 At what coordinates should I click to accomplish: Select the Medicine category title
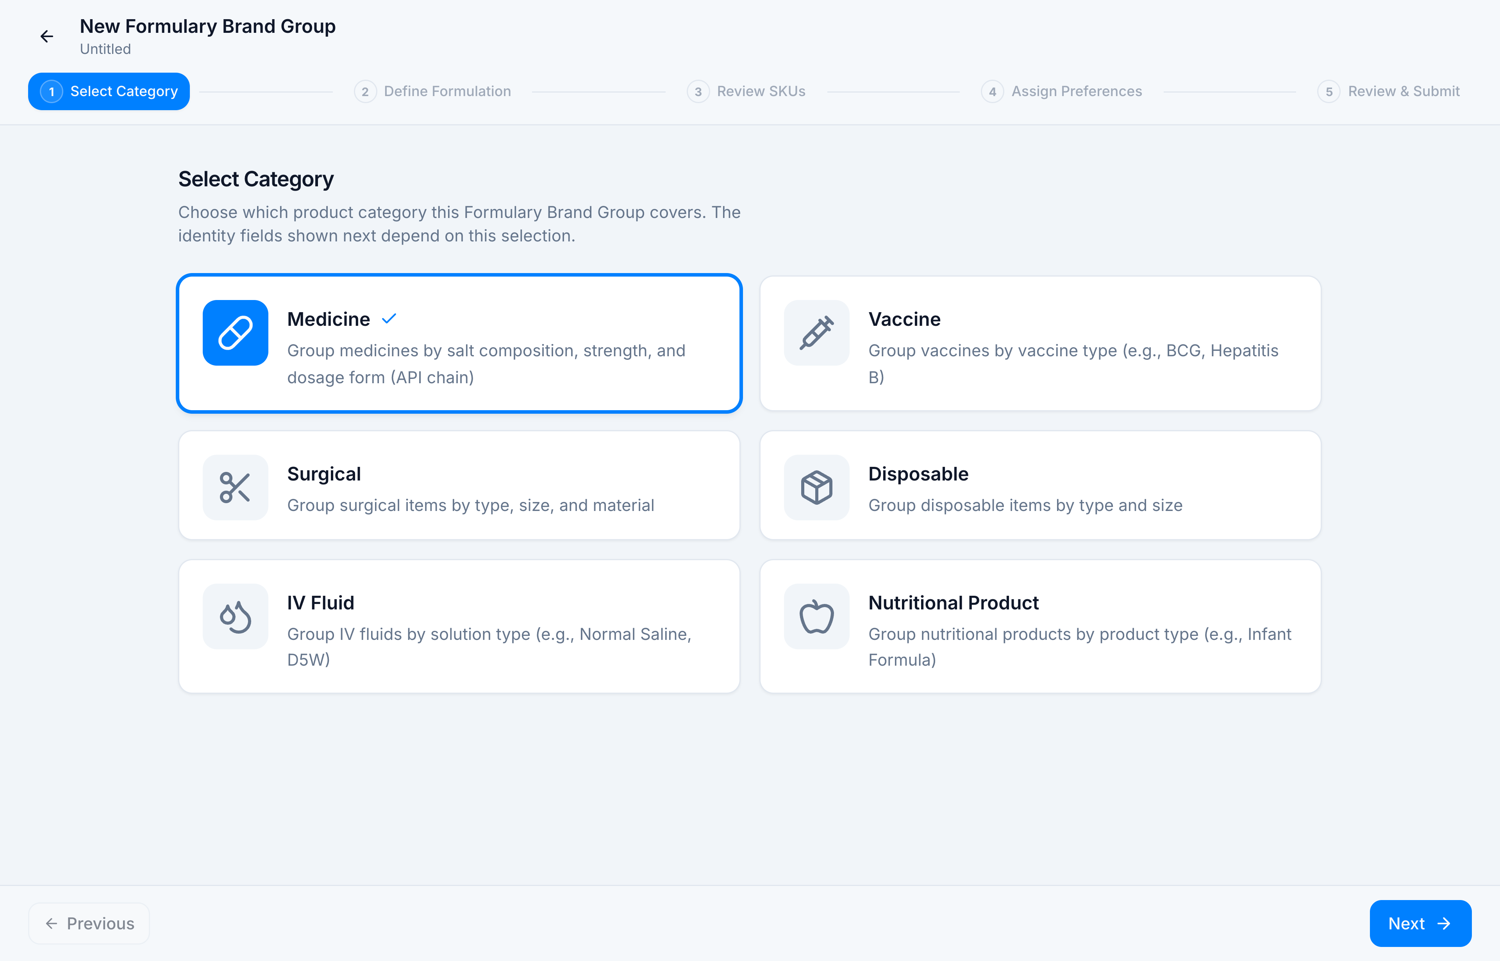coord(328,319)
